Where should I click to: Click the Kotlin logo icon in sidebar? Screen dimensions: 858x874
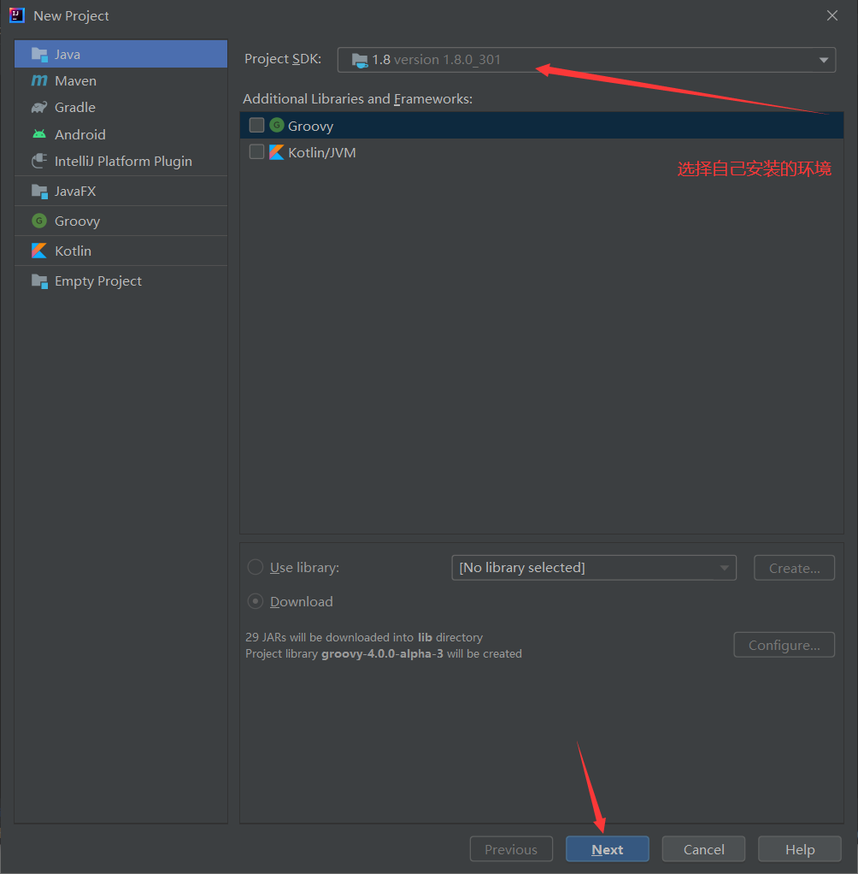[39, 251]
